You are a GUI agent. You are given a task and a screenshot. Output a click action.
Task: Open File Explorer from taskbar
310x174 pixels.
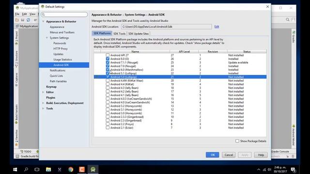point(48,170)
